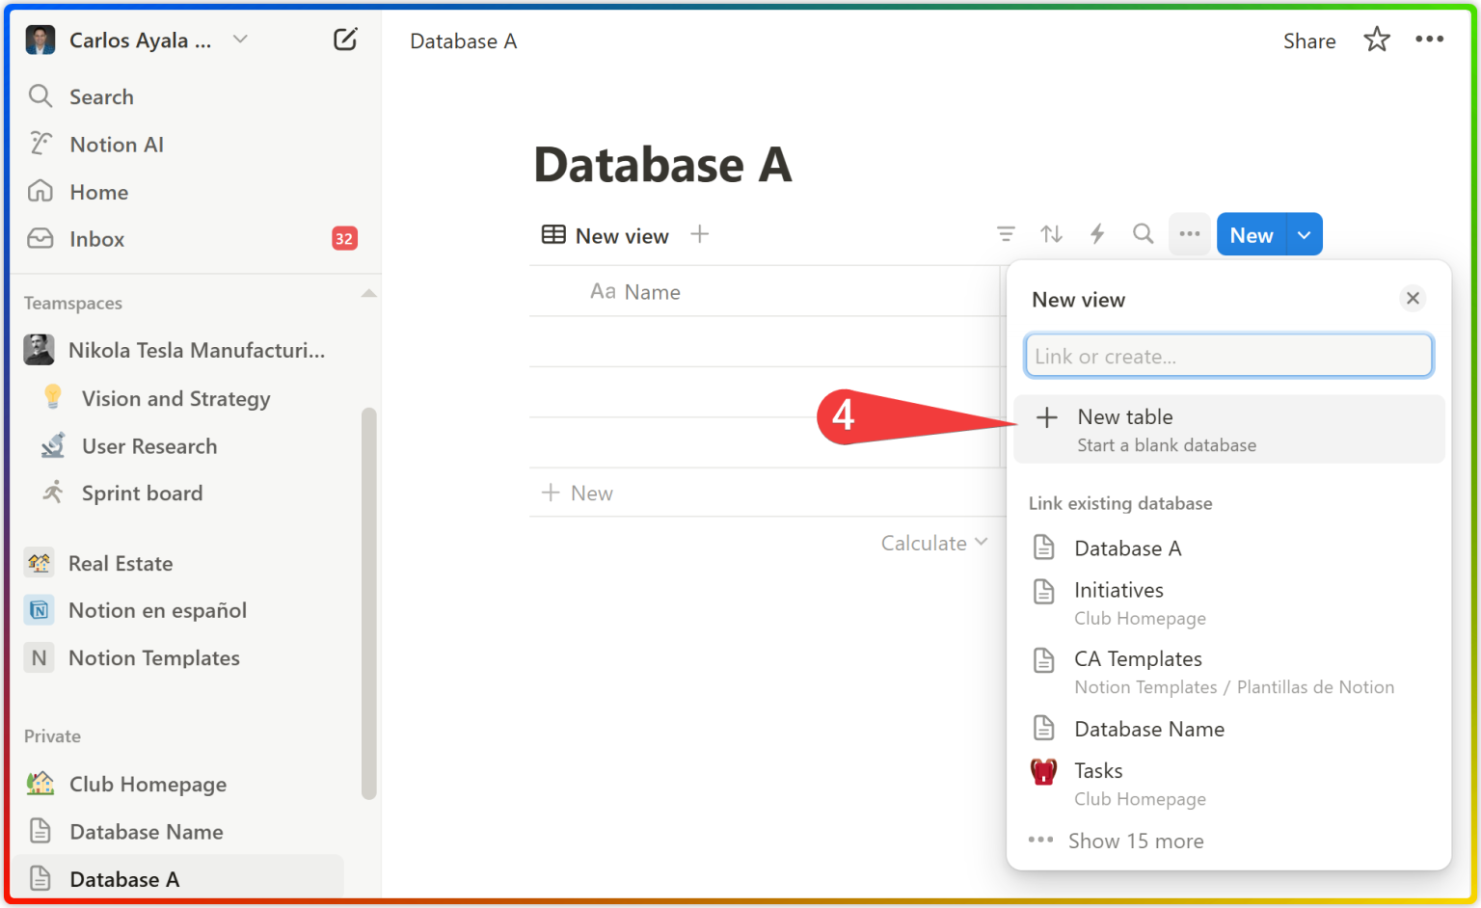Click the search magnifier in the database toolbar
Viewport: 1481px width, 908px height.
(x=1143, y=234)
